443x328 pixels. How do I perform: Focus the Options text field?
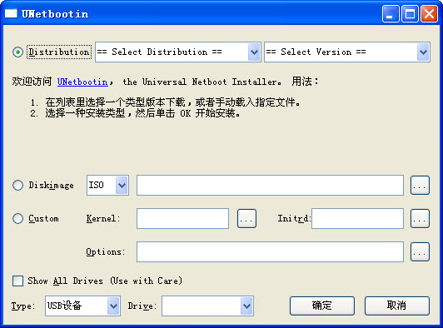tap(270, 251)
